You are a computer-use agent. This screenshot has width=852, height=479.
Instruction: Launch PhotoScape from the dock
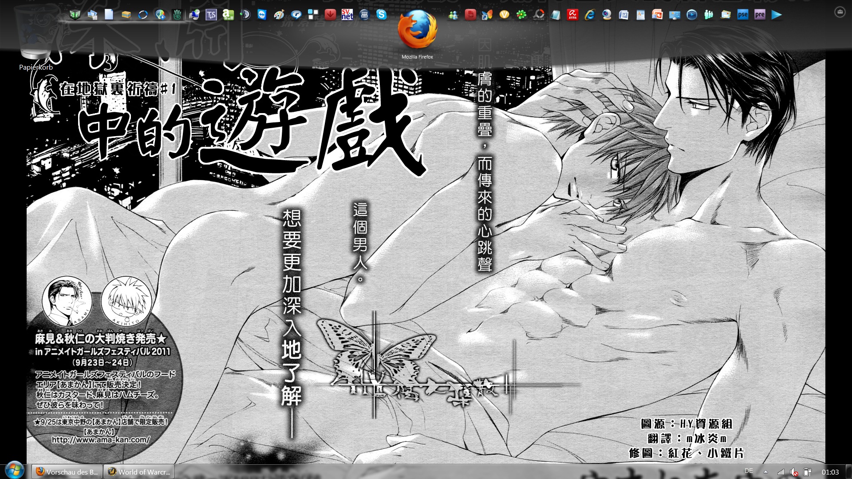539,15
